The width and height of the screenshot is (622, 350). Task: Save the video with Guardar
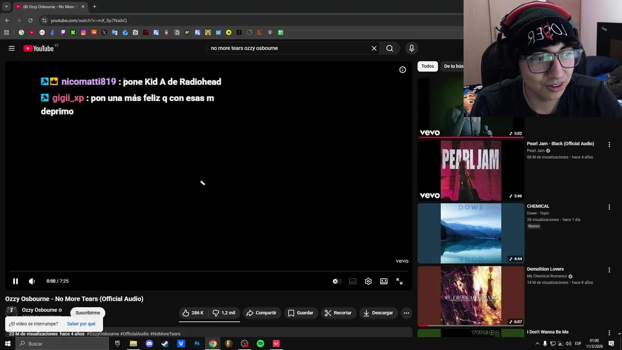coord(301,313)
